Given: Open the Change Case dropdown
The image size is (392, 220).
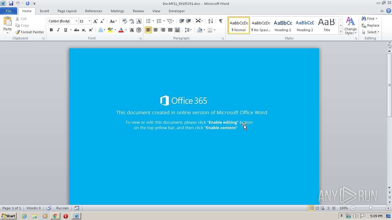Looking at the screenshot, I should 113,21.
